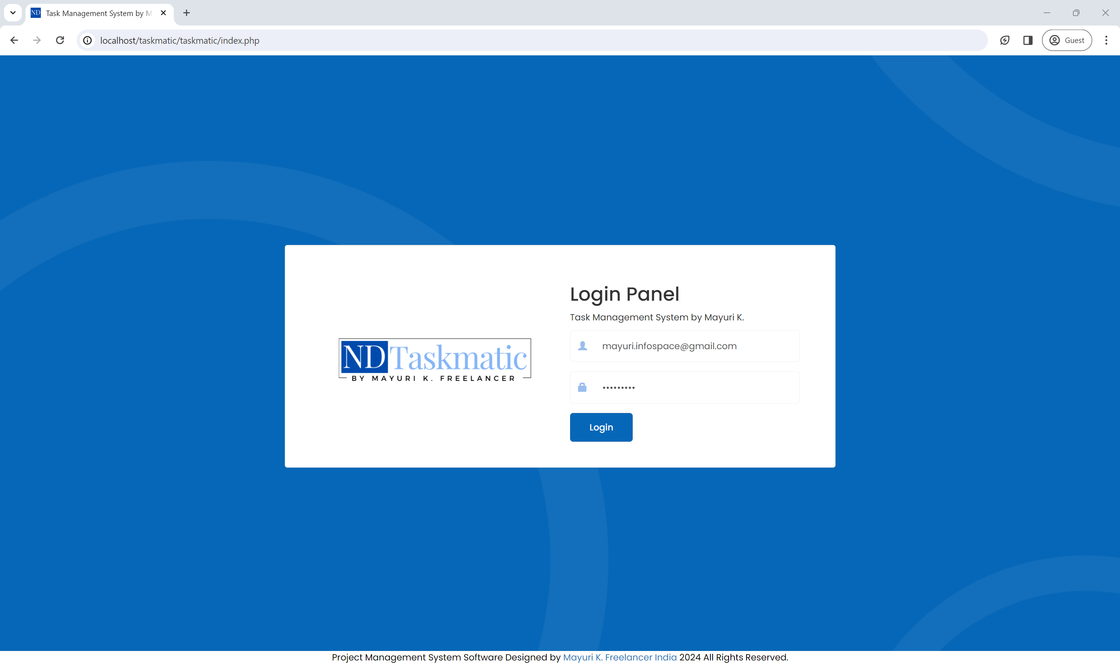Click the blue Login button

click(601, 428)
